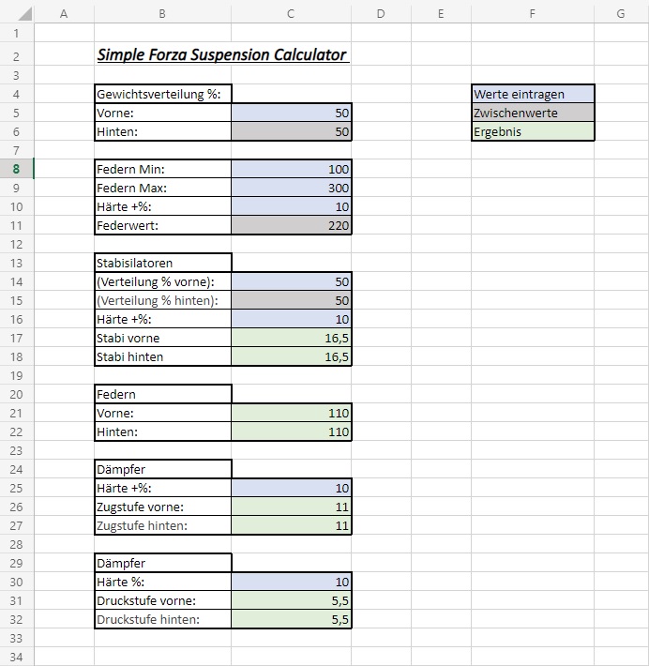649x666 pixels.
Task: Click the Zugstufe vorne: label
Action: pyautogui.click(x=140, y=507)
